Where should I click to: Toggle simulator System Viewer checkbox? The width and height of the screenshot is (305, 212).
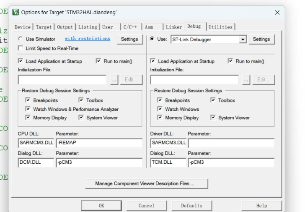(x=81, y=118)
